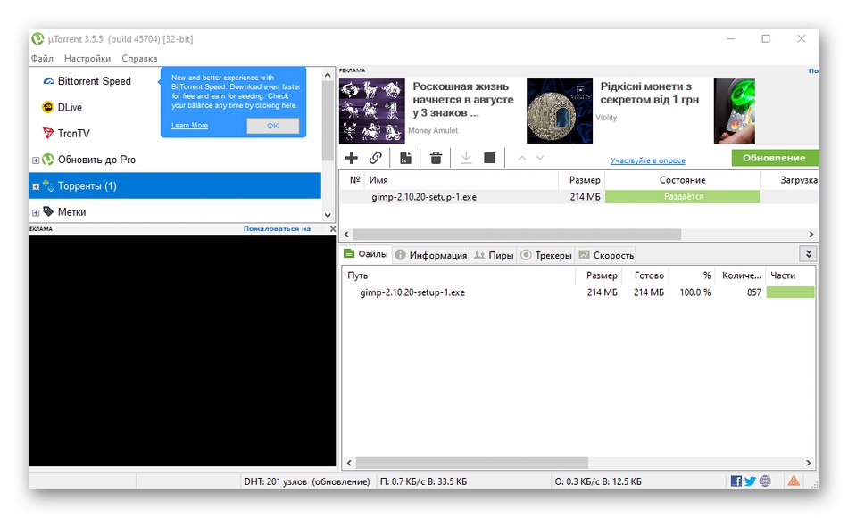Screen dimensions: 848x518
Task: Expand the Торренты tree node
Action: [35, 186]
